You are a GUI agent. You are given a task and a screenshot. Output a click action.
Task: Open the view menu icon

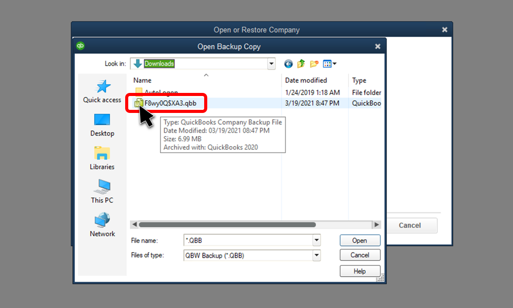click(329, 64)
